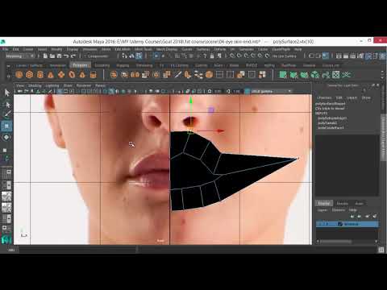Activate the highlighted Move tool in toolbox
The width and height of the screenshot is (387, 290).
tap(6, 126)
